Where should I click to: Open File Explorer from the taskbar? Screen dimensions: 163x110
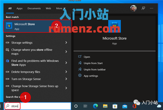pyautogui.click(x=105, y=106)
